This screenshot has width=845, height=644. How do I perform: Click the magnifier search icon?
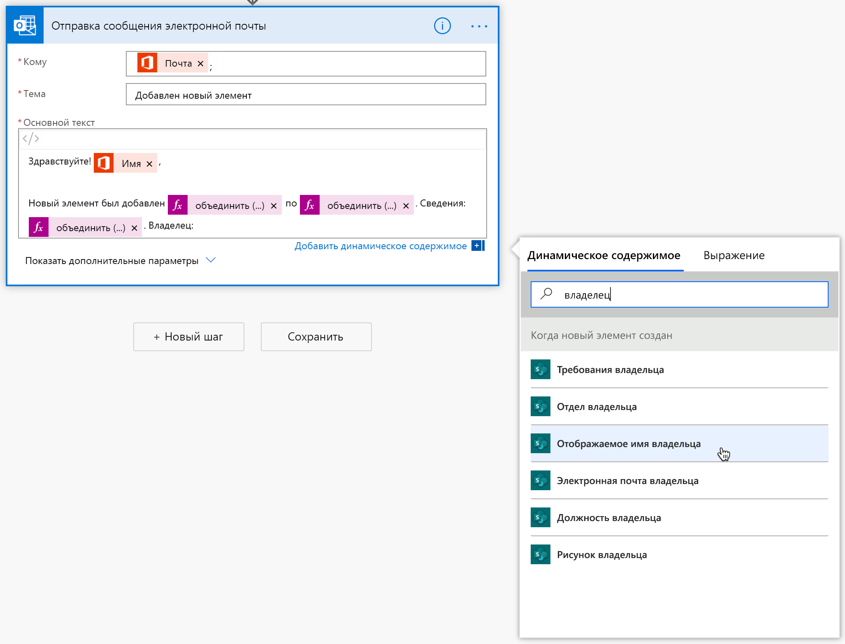pos(546,294)
